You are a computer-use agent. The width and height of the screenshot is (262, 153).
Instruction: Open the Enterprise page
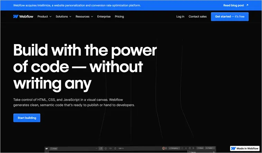(x=104, y=17)
